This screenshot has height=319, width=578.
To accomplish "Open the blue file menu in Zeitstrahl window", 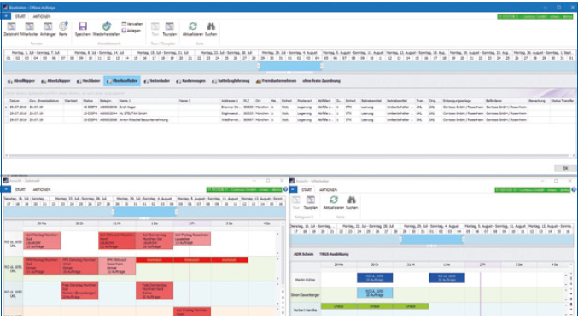I will point(6,189).
